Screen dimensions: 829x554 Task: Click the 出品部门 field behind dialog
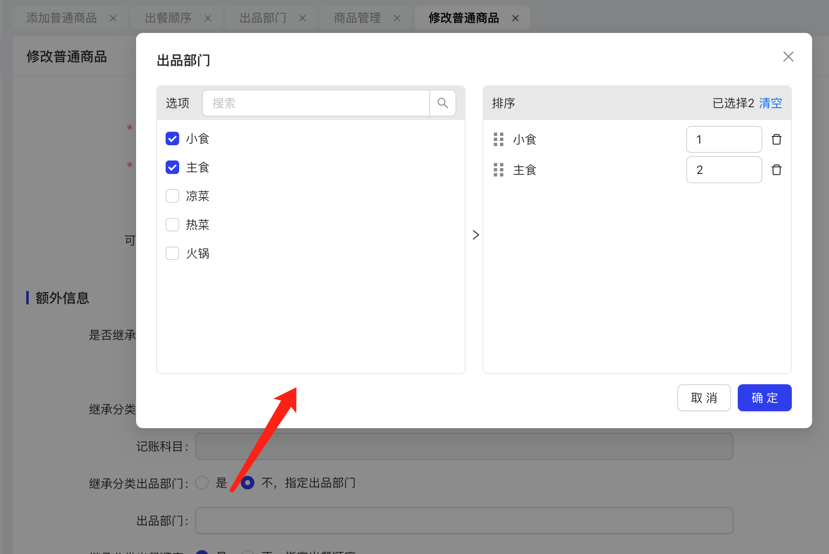tap(464, 521)
